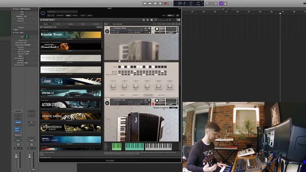Open the Kinetic Metal library
The height and width of the screenshot is (172, 306).
point(71,116)
